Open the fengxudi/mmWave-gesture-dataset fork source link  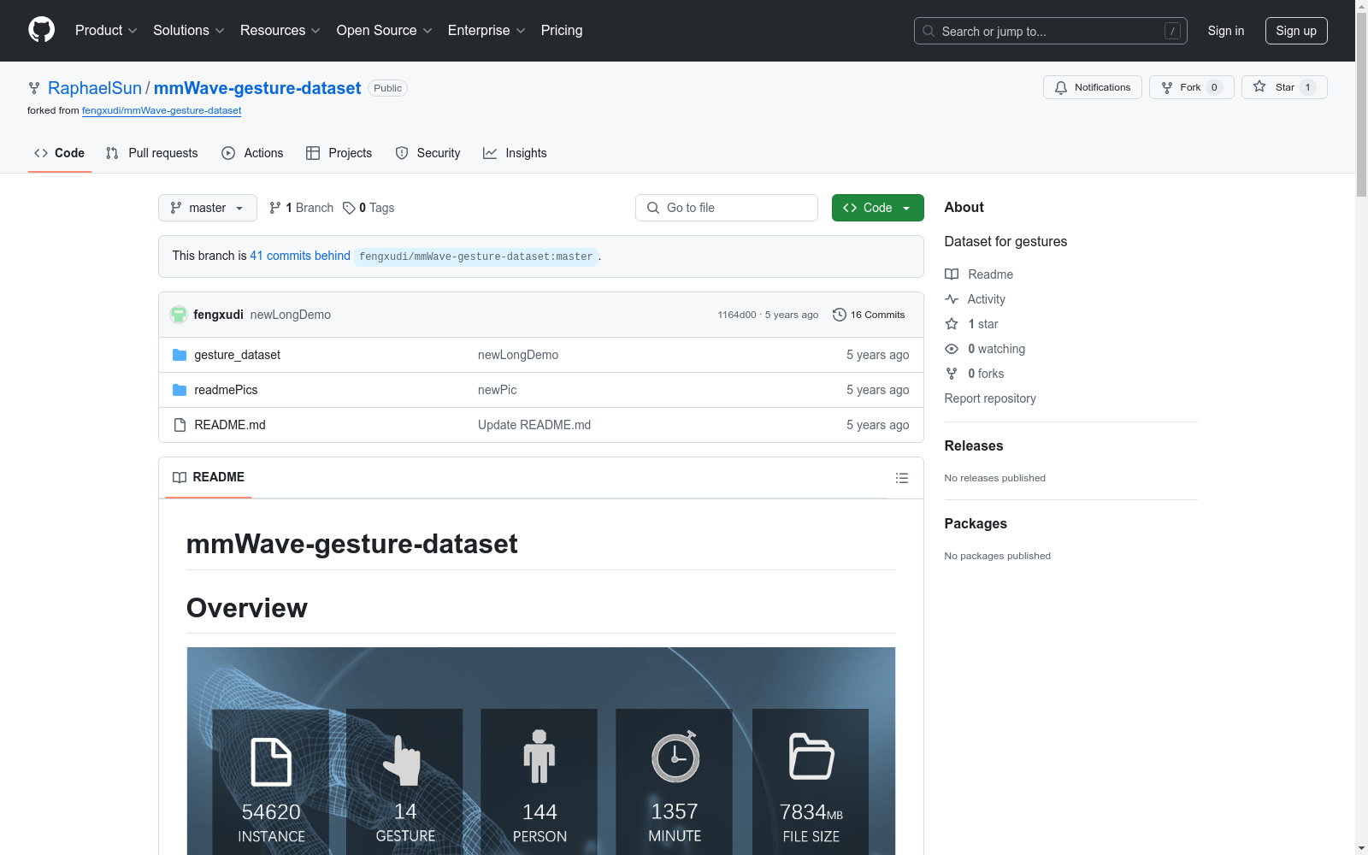(162, 110)
